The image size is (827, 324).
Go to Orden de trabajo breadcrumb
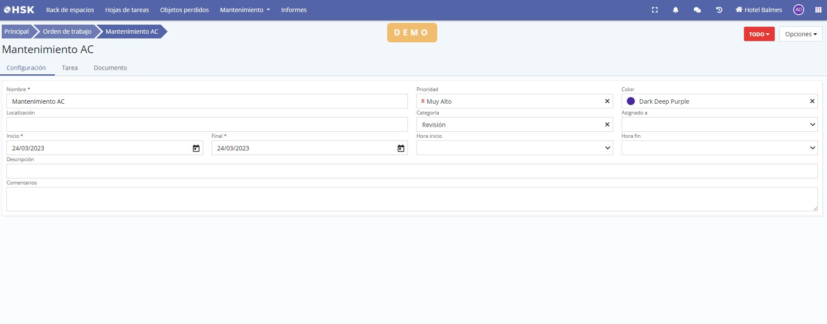coord(67,32)
